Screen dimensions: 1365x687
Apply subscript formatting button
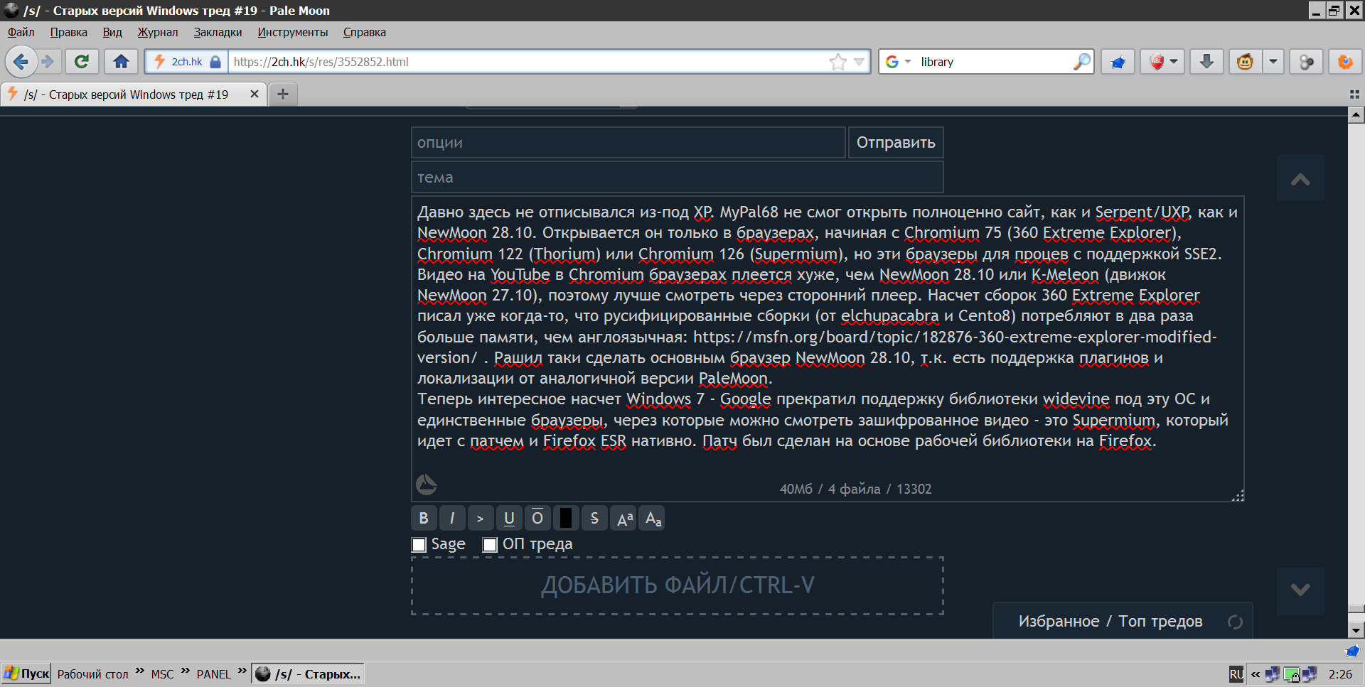coord(653,519)
